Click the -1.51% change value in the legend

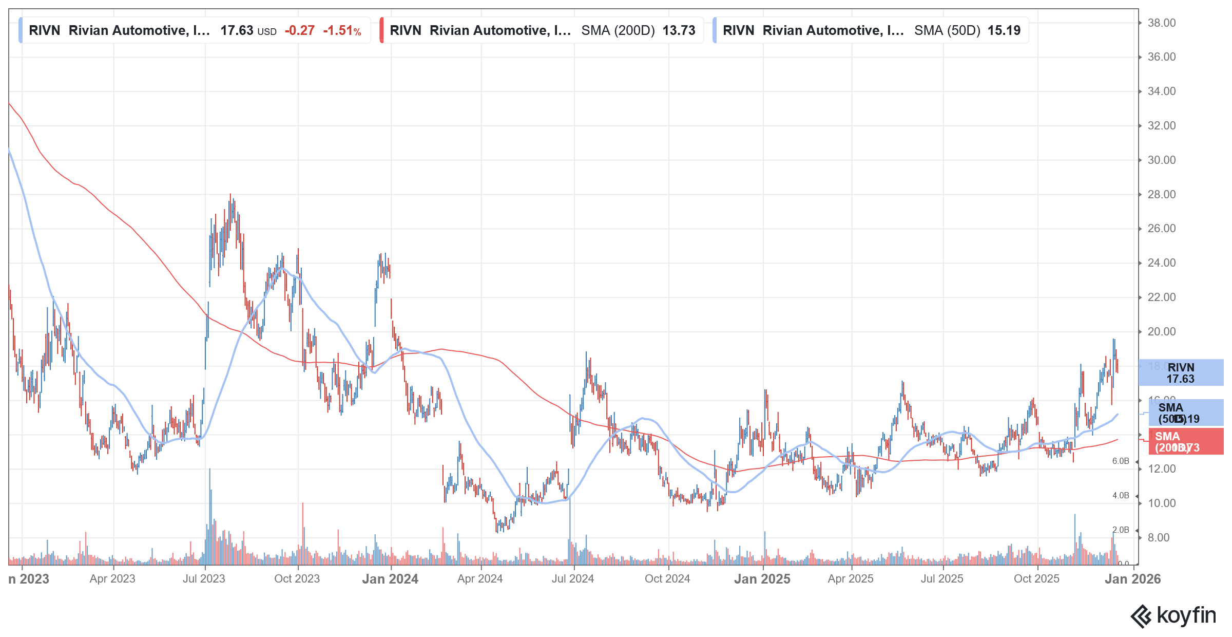coord(342,31)
